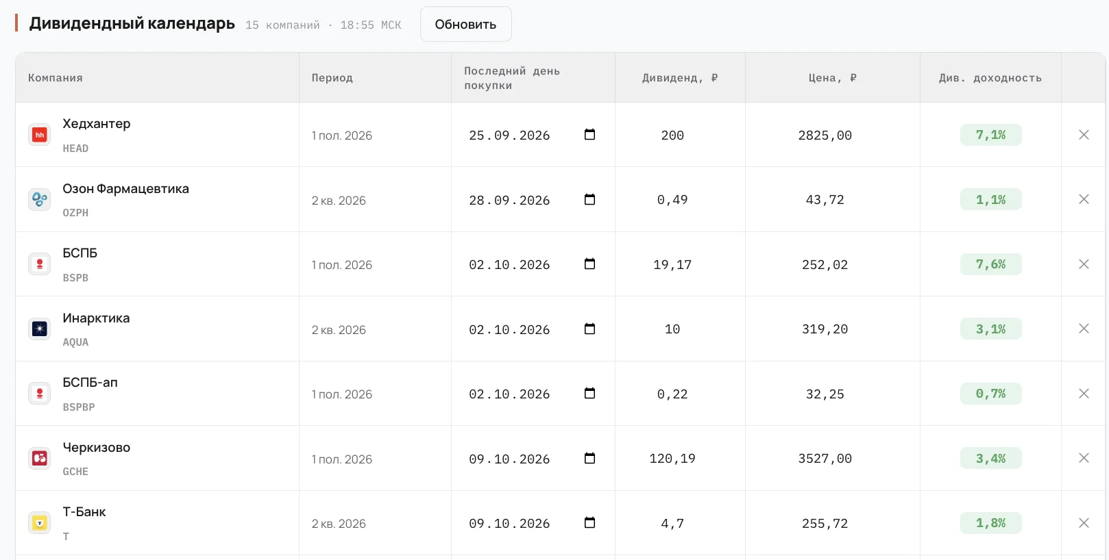Image resolution: width=1109 pixels, height=560 pixels.
Task: Remove the Т-Банк row
Action: coord(1084,523)
